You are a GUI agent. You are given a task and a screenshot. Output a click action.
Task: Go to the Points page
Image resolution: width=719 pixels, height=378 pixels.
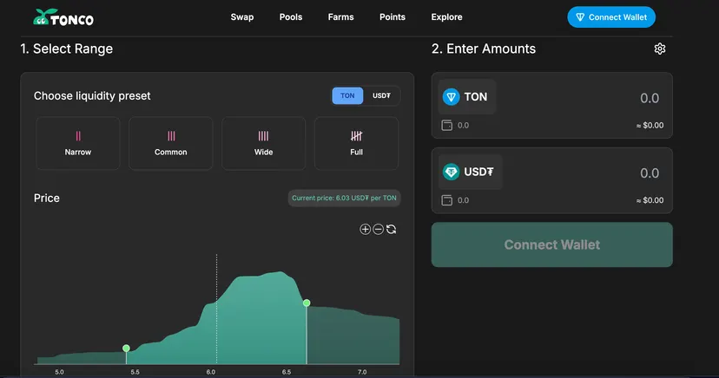[x=392, y=17]
